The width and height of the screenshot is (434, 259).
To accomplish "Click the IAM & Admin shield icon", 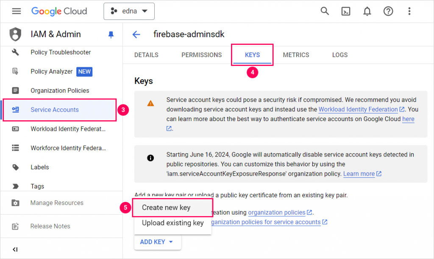I will pos(15,34).
